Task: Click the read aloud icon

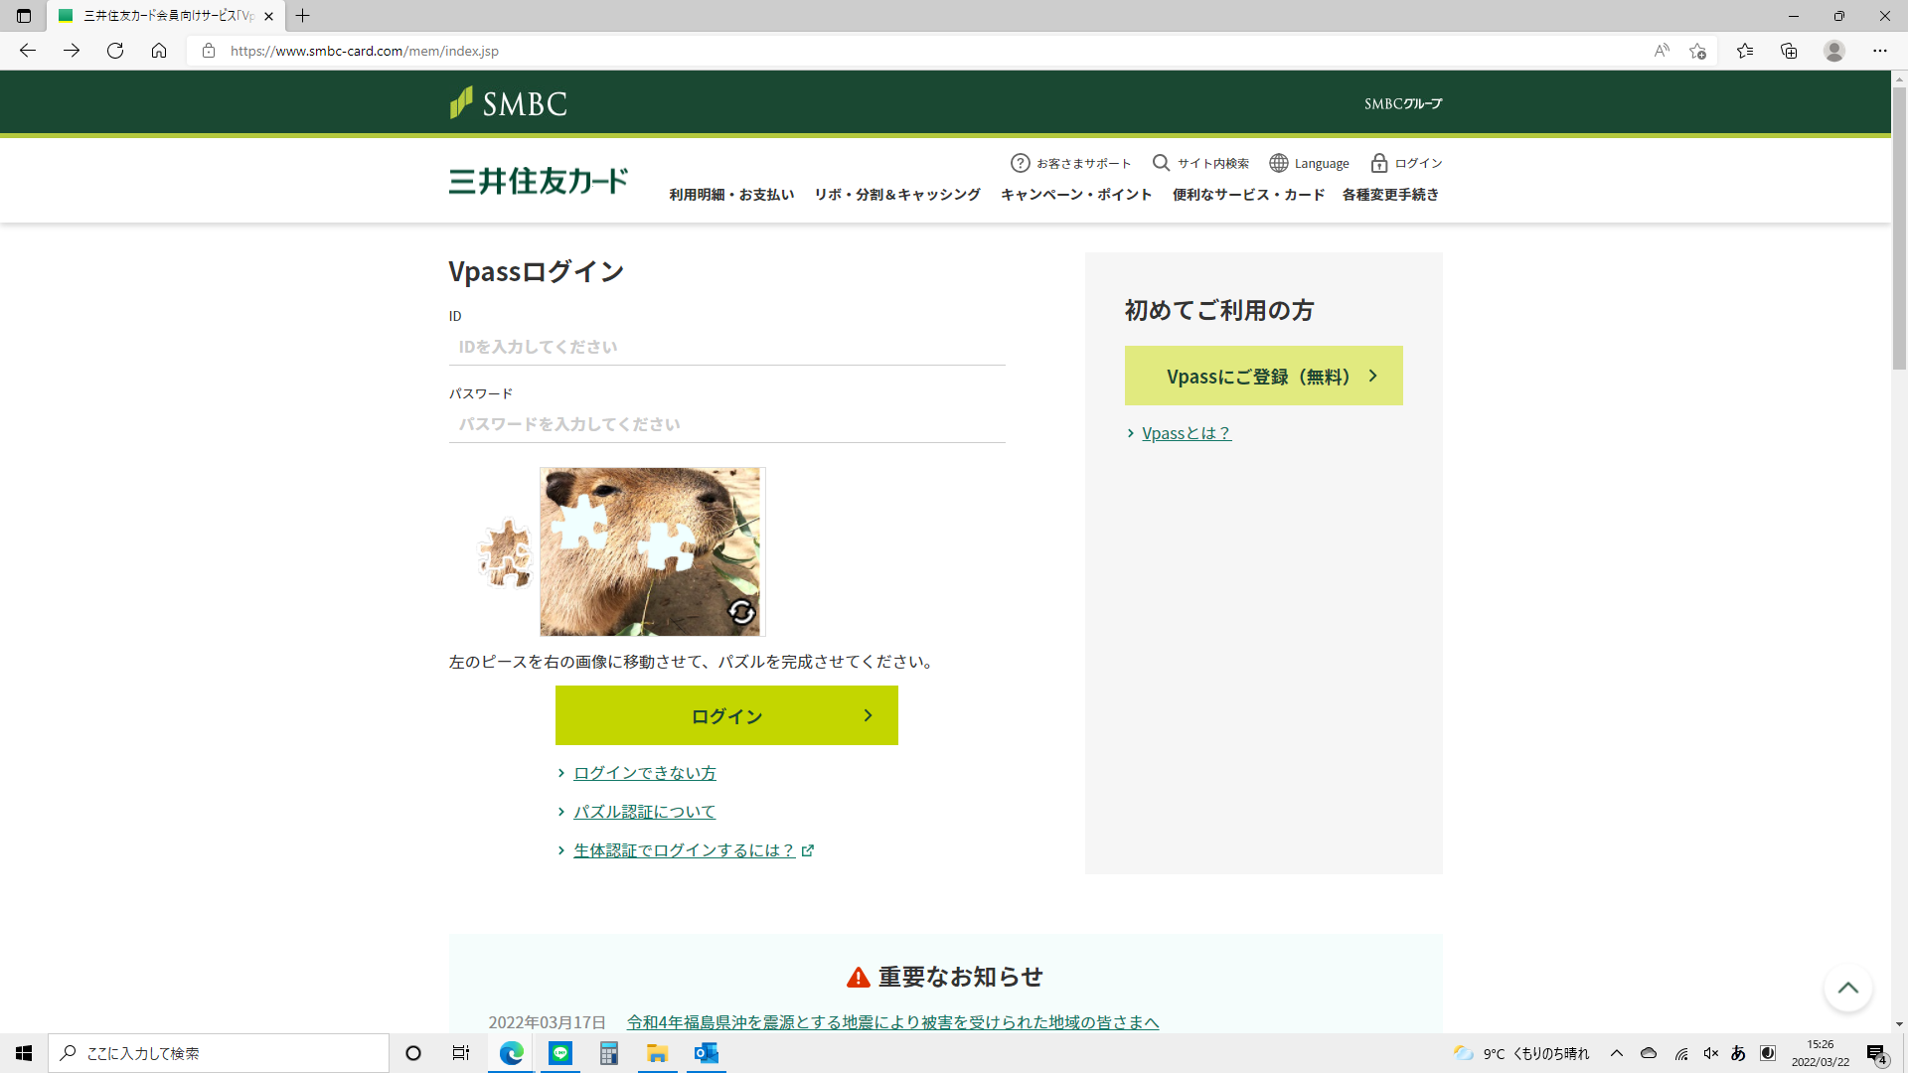Action: 1662,51
